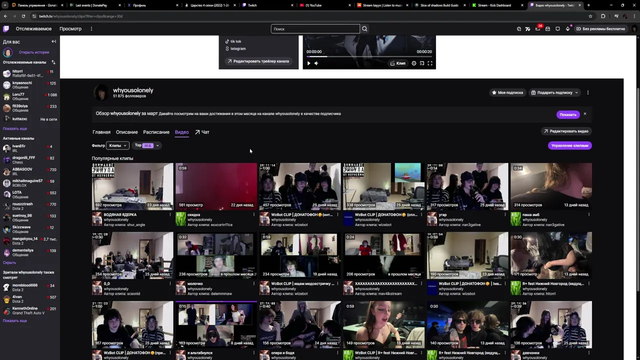Image resolution: width=640 pixels, height=360 pixels.
Task: Click Показать еще under followed channels
Action: tap(14, 128)
